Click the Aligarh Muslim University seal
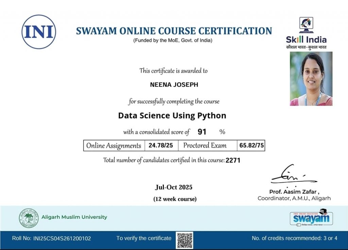This screenshot has height=250, width=348. coord(29,218)
